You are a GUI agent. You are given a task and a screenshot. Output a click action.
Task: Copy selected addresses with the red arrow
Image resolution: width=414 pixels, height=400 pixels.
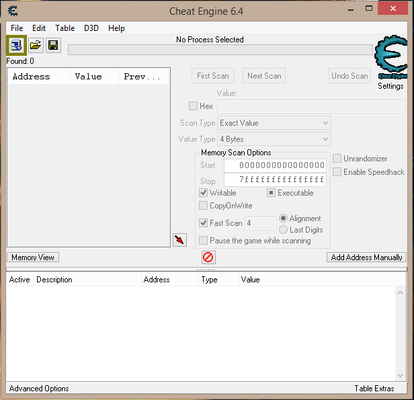179,240
